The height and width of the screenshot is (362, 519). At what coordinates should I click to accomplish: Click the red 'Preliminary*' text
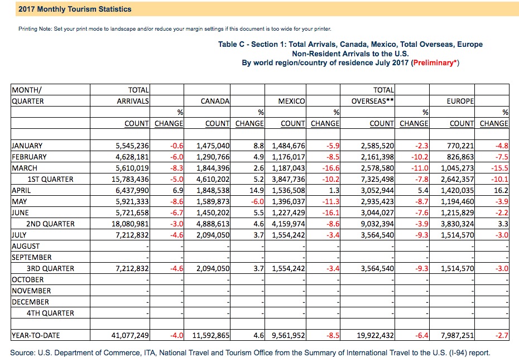[x=435, y=63]
